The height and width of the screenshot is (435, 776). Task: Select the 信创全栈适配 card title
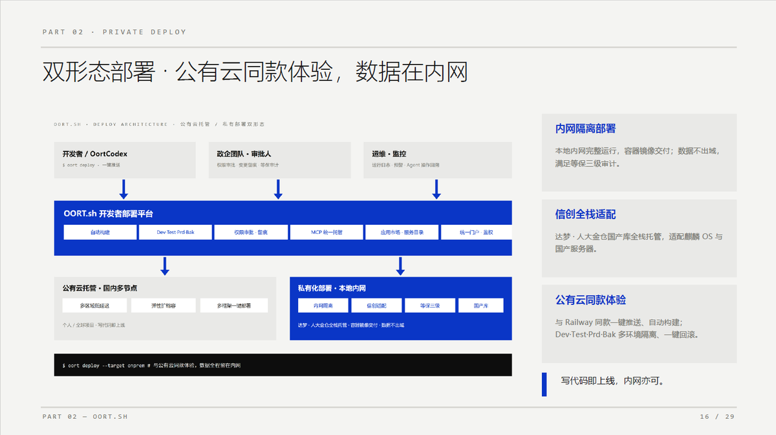pos(586,215)
